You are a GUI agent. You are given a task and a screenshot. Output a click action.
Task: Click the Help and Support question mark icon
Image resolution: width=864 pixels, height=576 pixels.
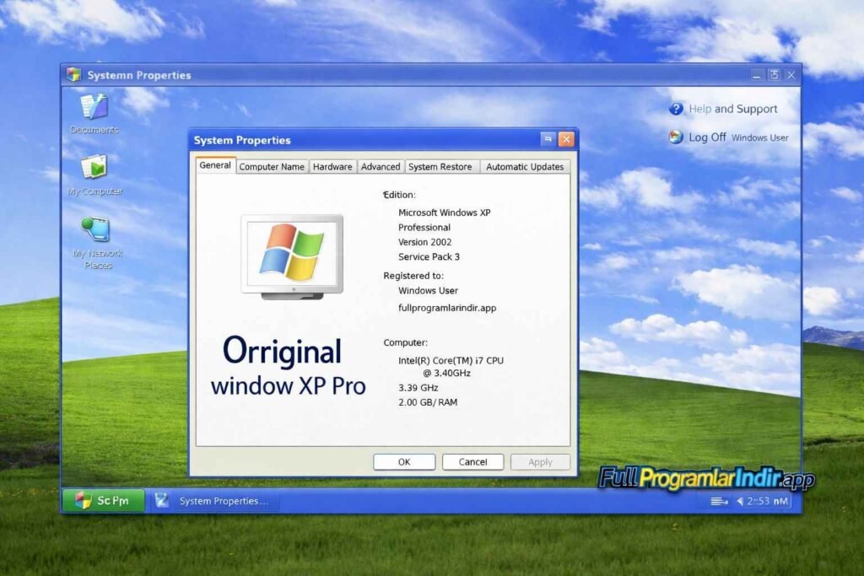point(676,109)
